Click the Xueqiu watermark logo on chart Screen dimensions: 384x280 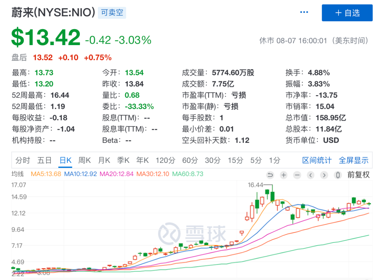[x=192, y=233]
